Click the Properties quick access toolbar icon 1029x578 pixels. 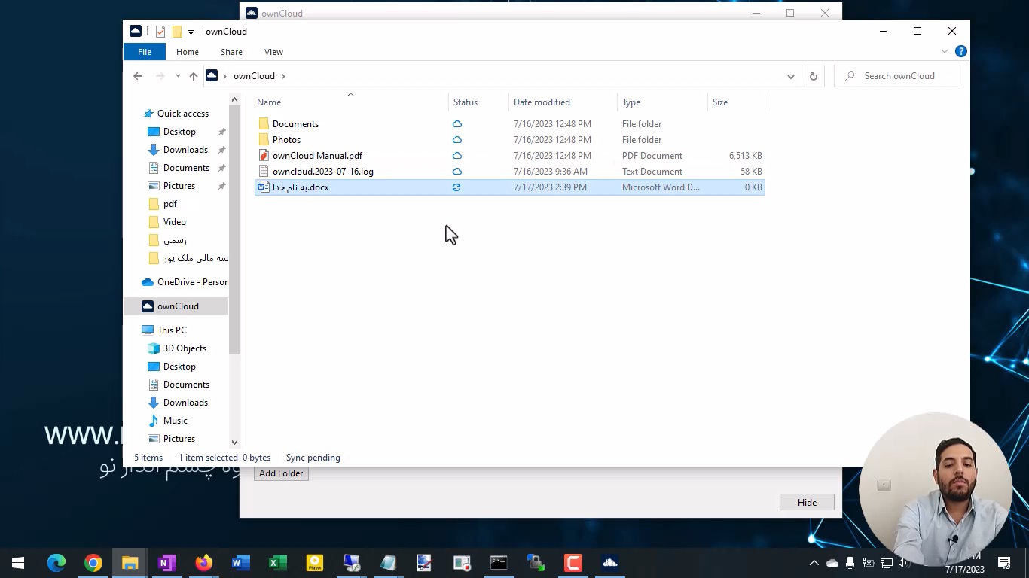(x=160, y=32)
